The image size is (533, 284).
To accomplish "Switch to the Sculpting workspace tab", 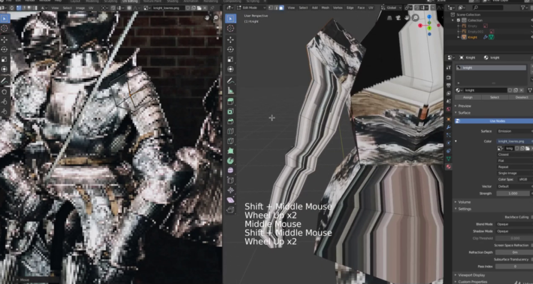I will (x=110, y=2).
